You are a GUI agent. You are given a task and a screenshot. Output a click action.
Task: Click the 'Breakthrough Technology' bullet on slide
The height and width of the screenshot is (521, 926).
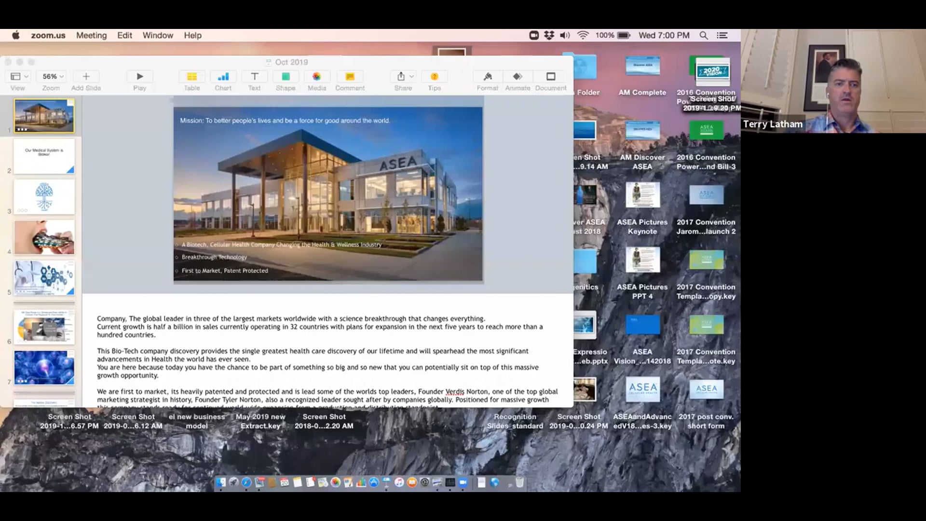tap(214, 257)
